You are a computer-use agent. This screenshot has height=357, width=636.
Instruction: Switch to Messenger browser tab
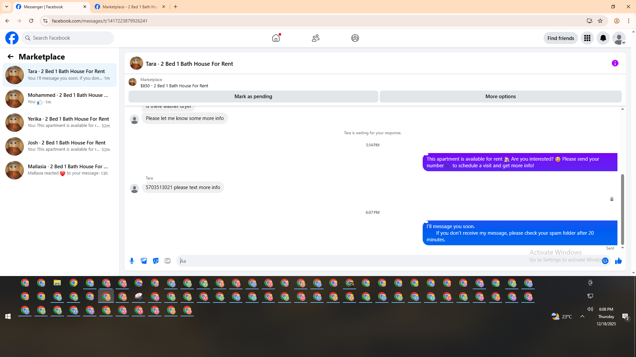pyautogui.click(x=51, y=7)
